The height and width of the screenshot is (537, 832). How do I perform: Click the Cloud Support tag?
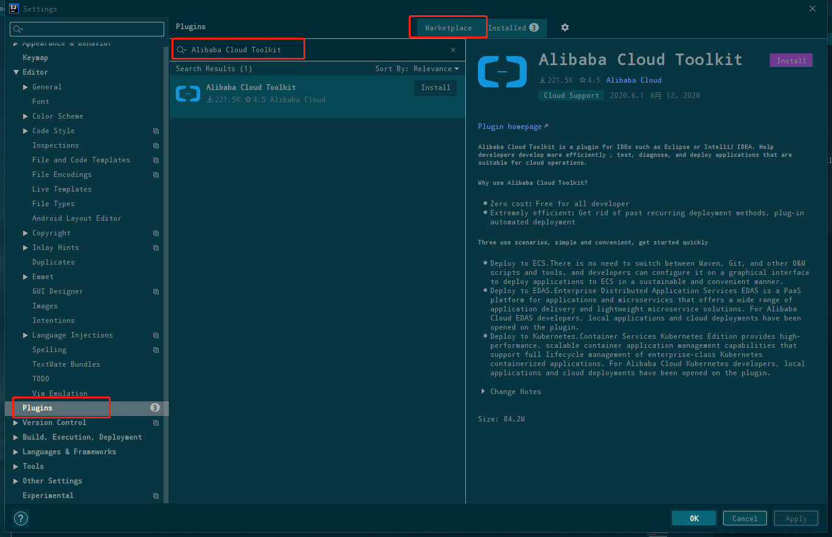tap(571, 95)
